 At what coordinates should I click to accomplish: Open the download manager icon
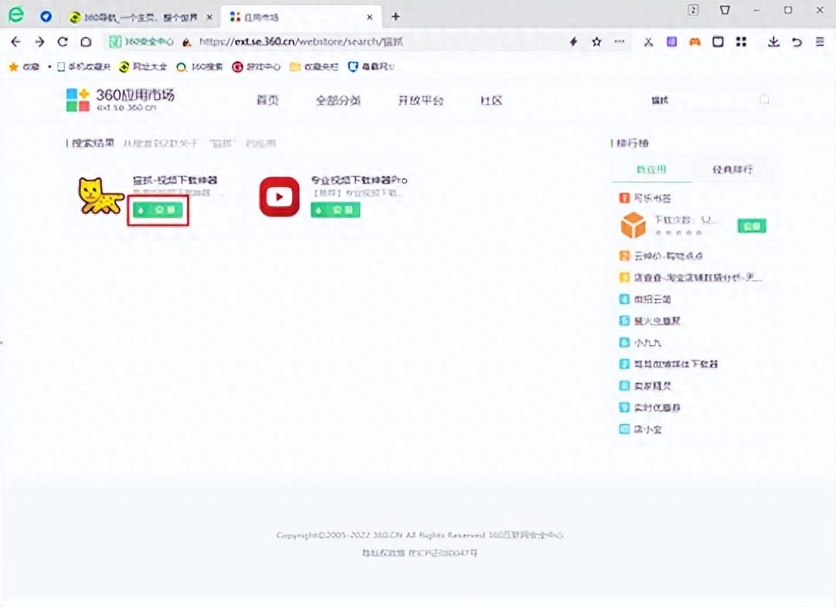[x=773, y=43]
